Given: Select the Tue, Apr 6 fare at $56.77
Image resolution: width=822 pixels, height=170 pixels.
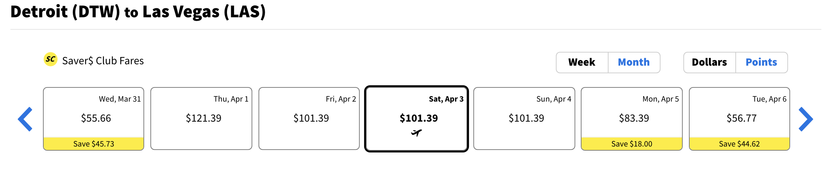Looking at the screenshot, I should (x=740, y=119).
